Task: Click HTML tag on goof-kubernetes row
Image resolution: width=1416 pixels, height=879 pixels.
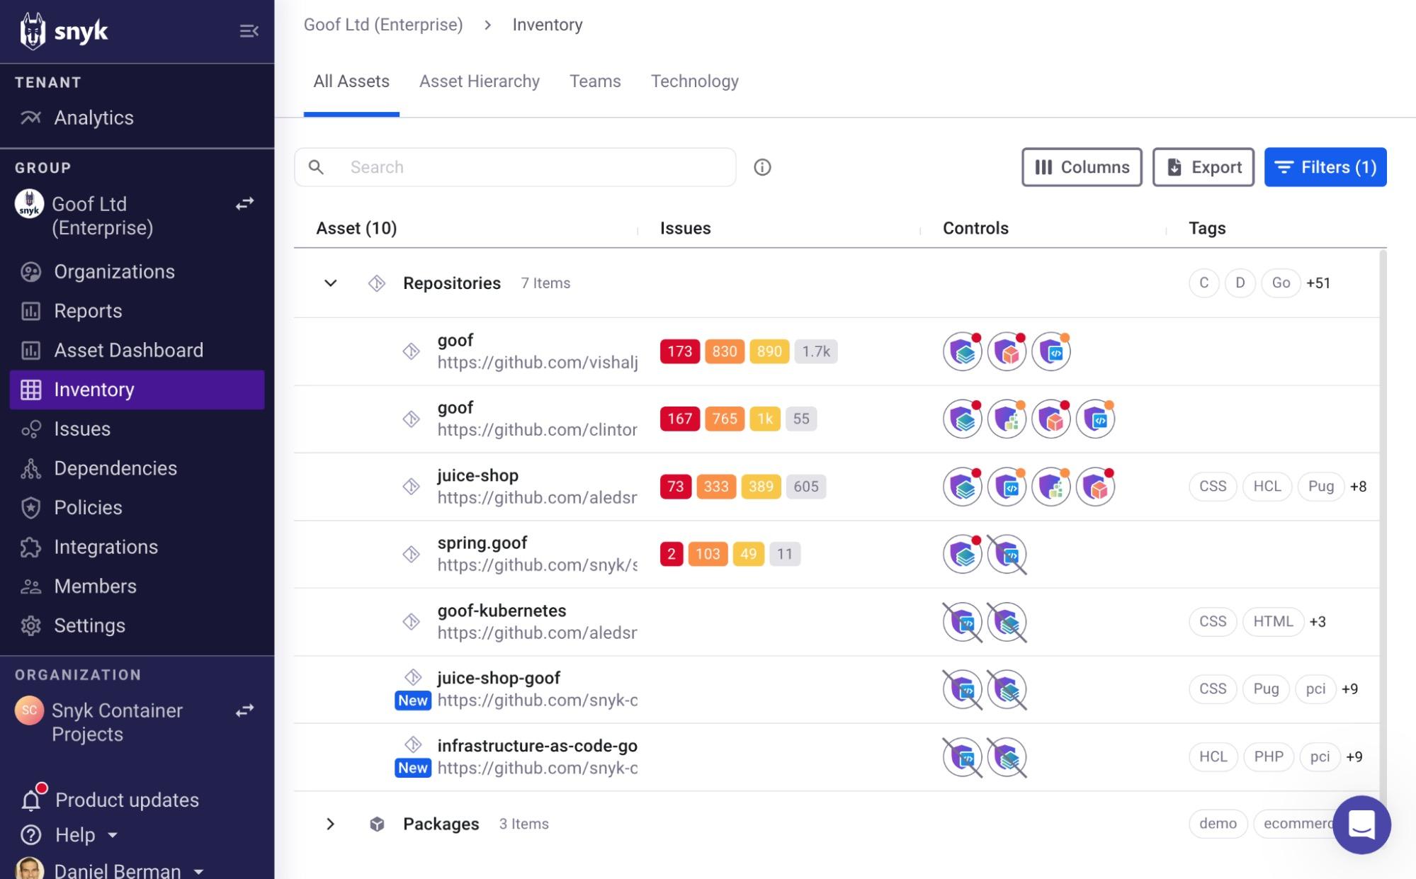Action: [1273, 622]
